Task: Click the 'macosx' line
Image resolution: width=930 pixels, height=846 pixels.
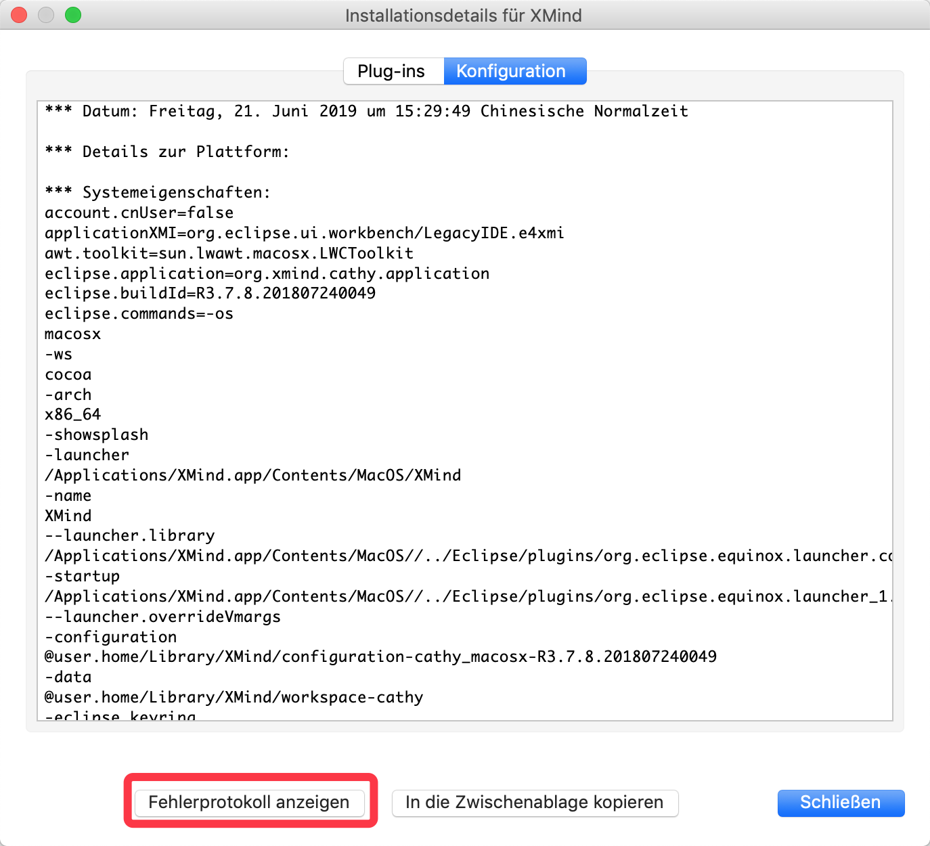Action: coord(72,334)
